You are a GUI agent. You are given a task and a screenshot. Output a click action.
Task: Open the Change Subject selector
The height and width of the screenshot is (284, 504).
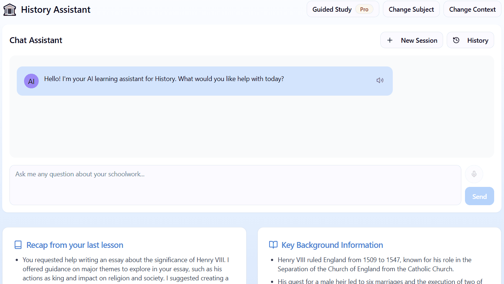point(411,9)
